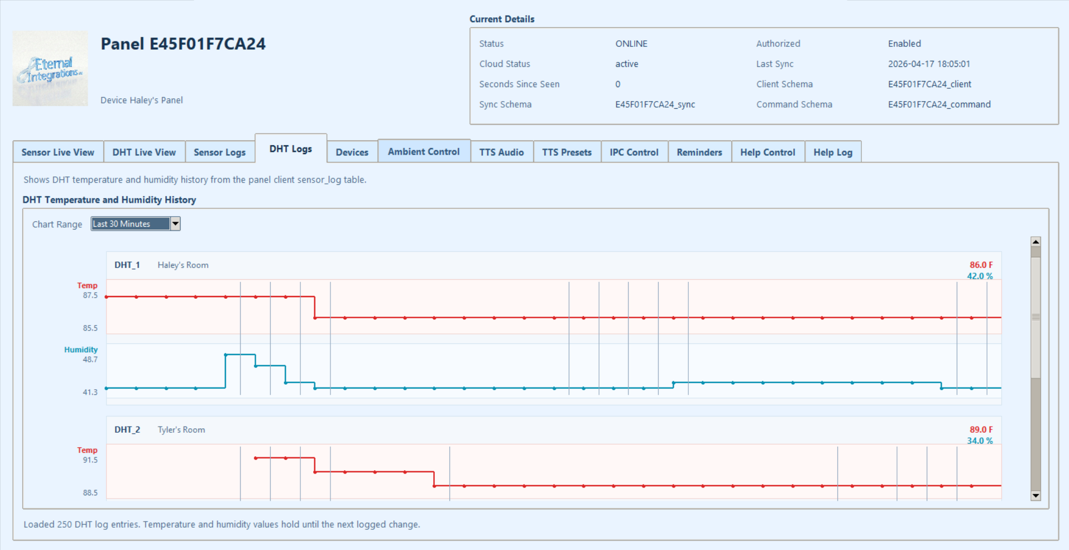The width and height of the screenshot is (1069, 550).
Task: Click the chart scrollbar down arrow
Action: pyautogui.click(x=1036, y=495)
